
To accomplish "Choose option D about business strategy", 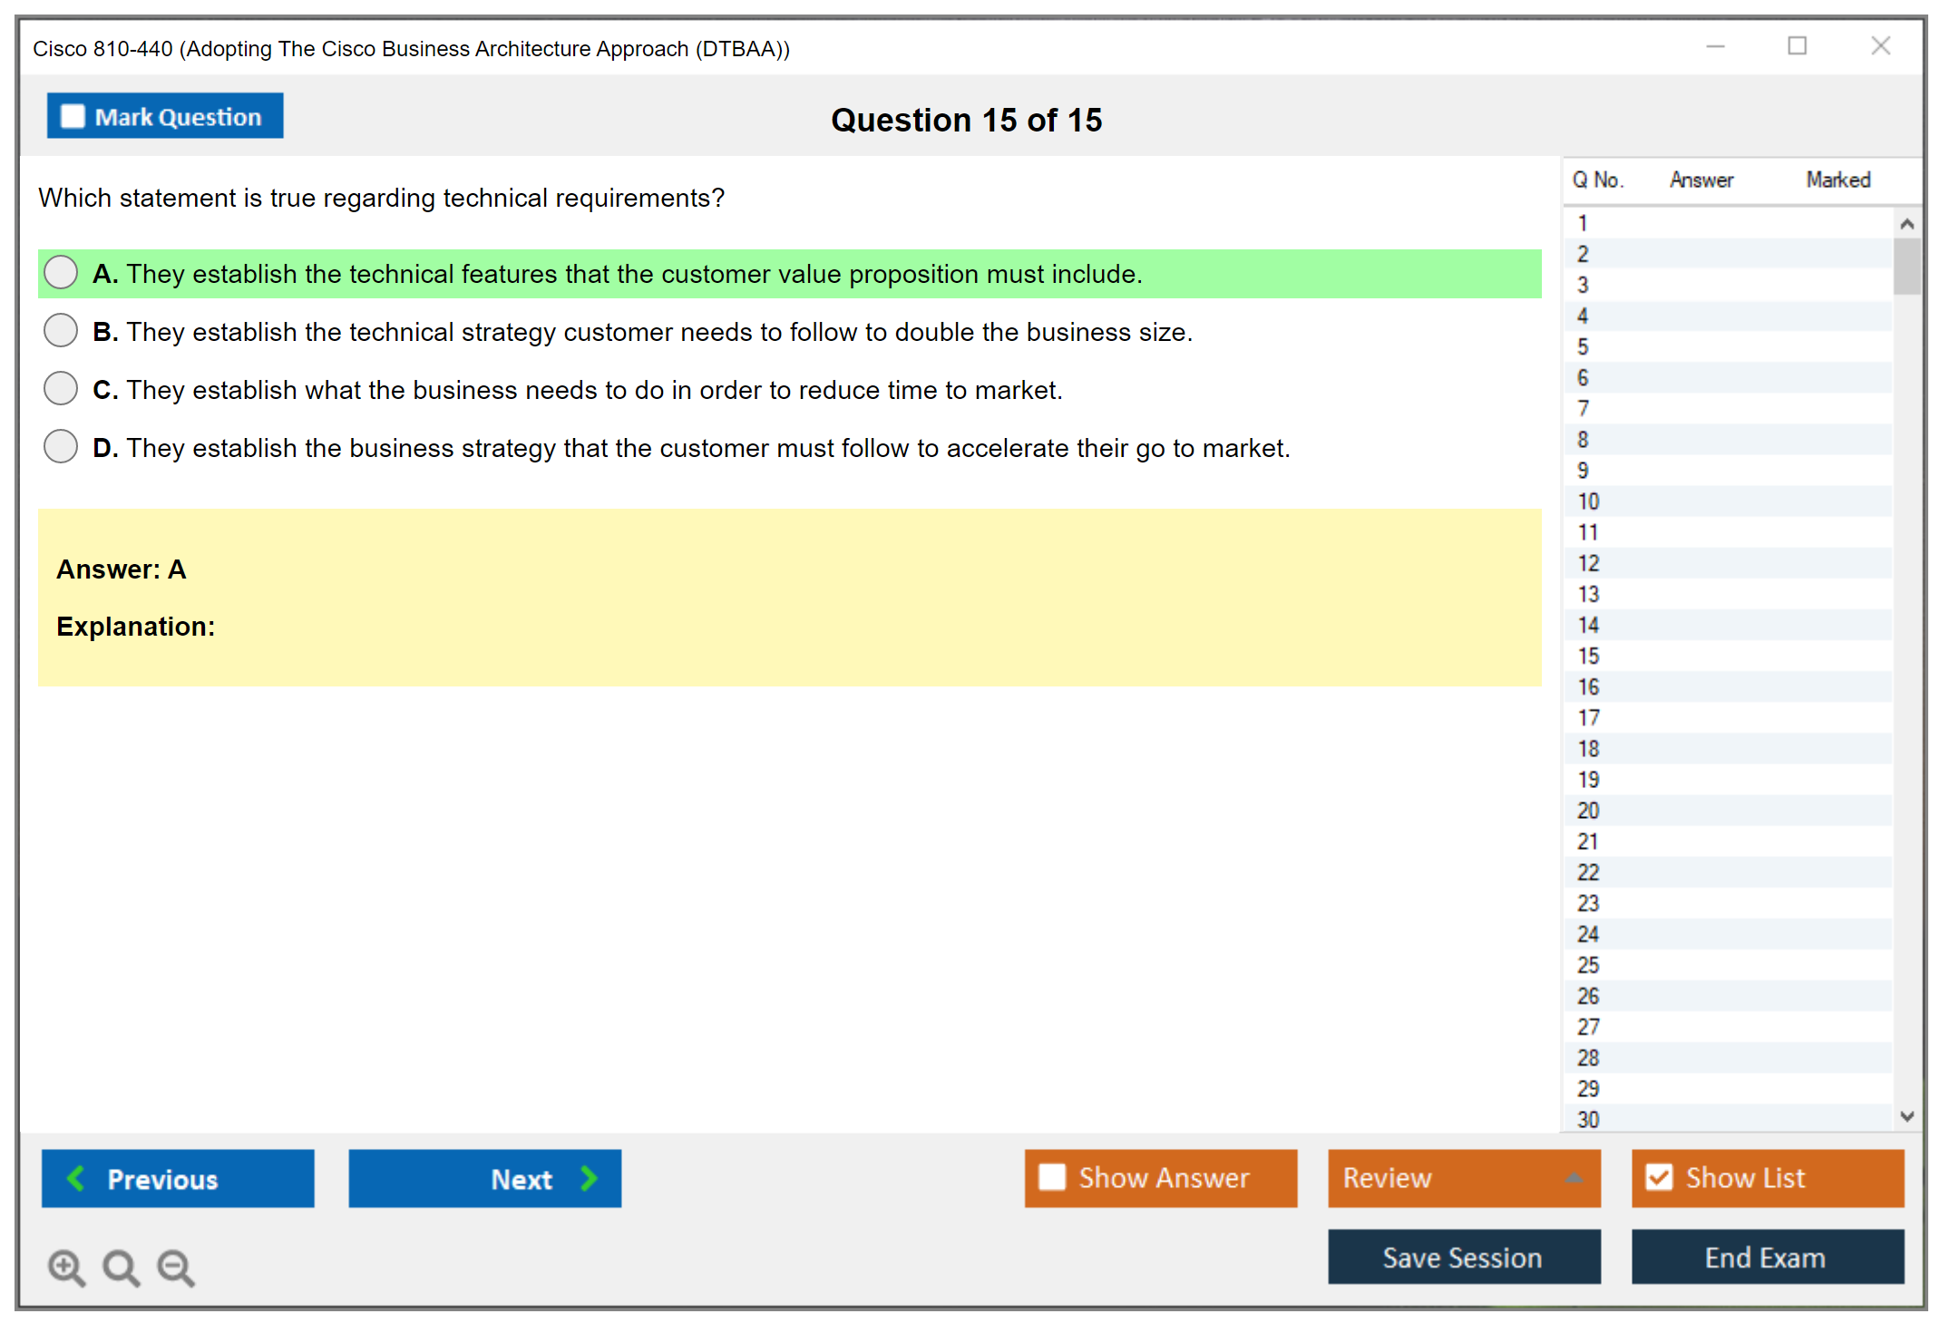I will 61,447.
